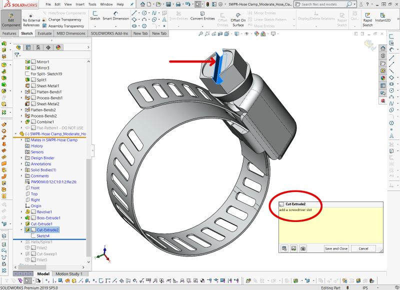Viewport: 400px width, 290px height.
Task: Open FeatureManager Design Tree tab
Action: tap(18, 47)
